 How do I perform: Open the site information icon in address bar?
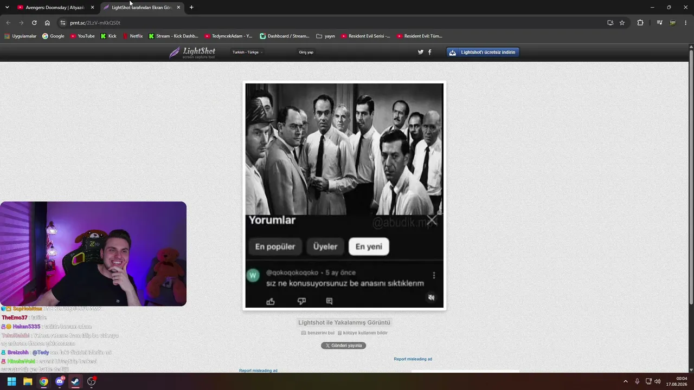click(x=62, y=23)
